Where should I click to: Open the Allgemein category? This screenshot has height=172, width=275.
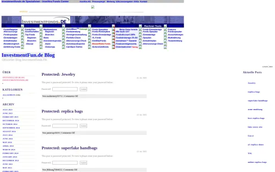[9, 95]
